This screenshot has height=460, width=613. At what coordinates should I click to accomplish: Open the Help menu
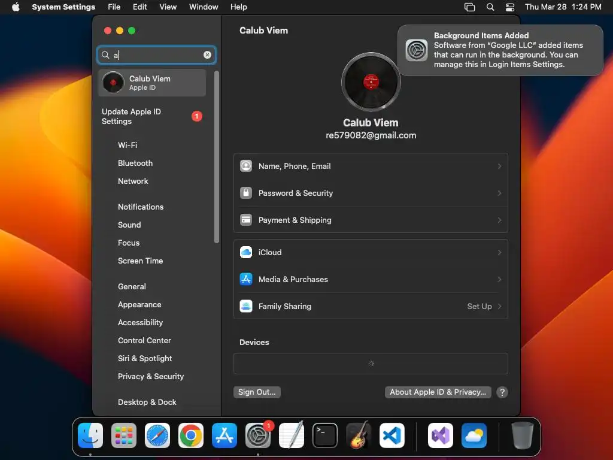238,7
